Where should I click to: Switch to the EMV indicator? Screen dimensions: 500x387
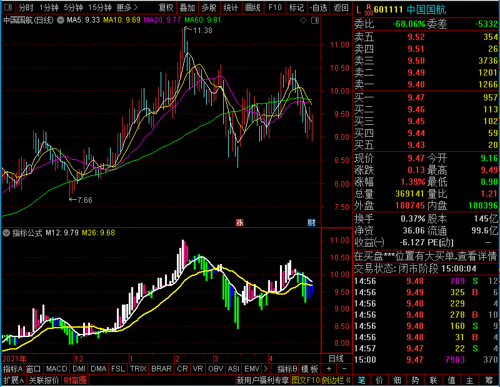click(252, 369)
